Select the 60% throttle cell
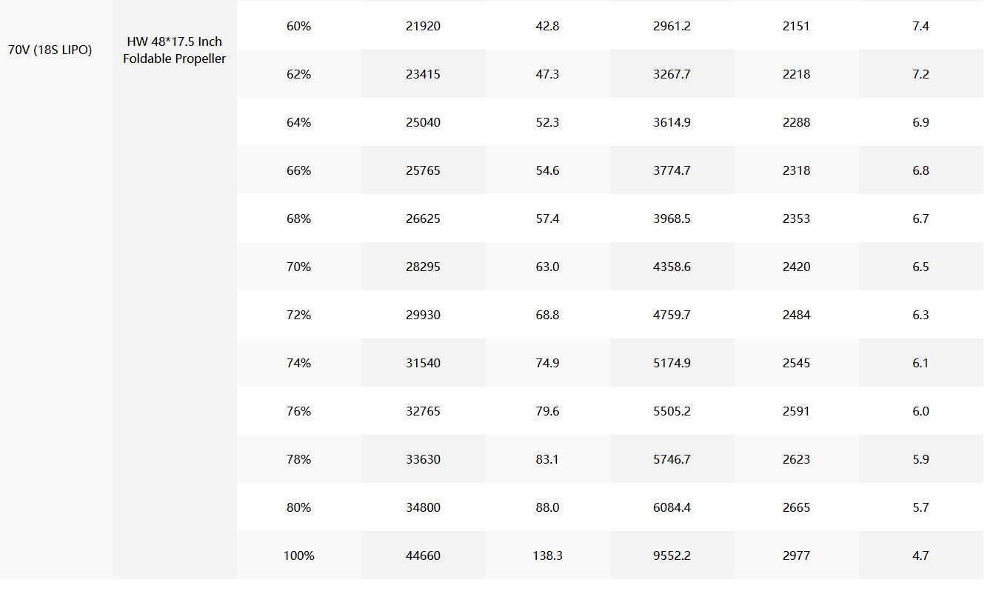The height and width of the screenshot is (594, 996). 298,26
